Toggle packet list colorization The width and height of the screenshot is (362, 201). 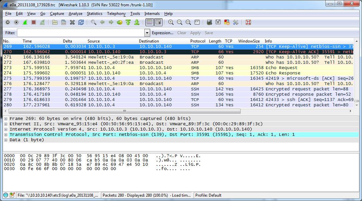(149, 22)
